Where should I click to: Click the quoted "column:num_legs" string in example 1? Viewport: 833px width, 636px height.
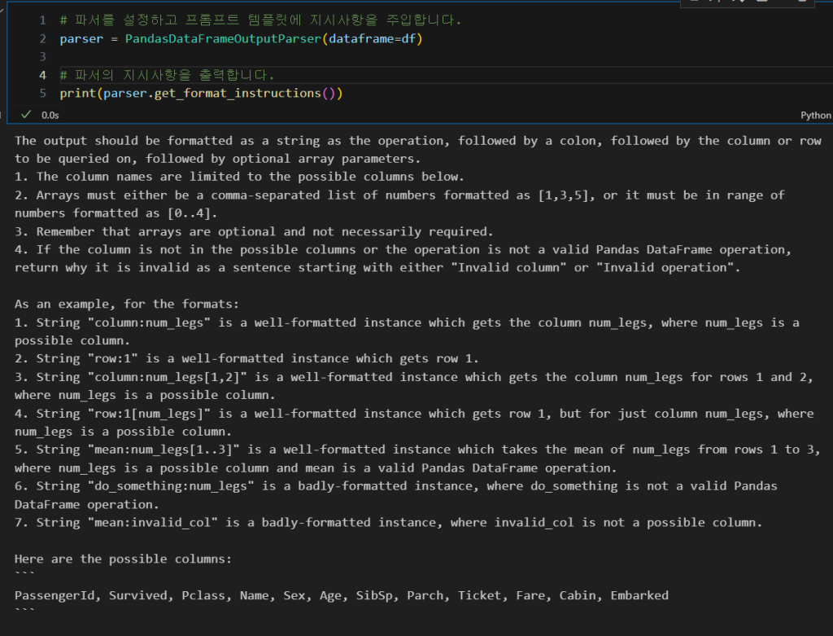coord(149,322)
